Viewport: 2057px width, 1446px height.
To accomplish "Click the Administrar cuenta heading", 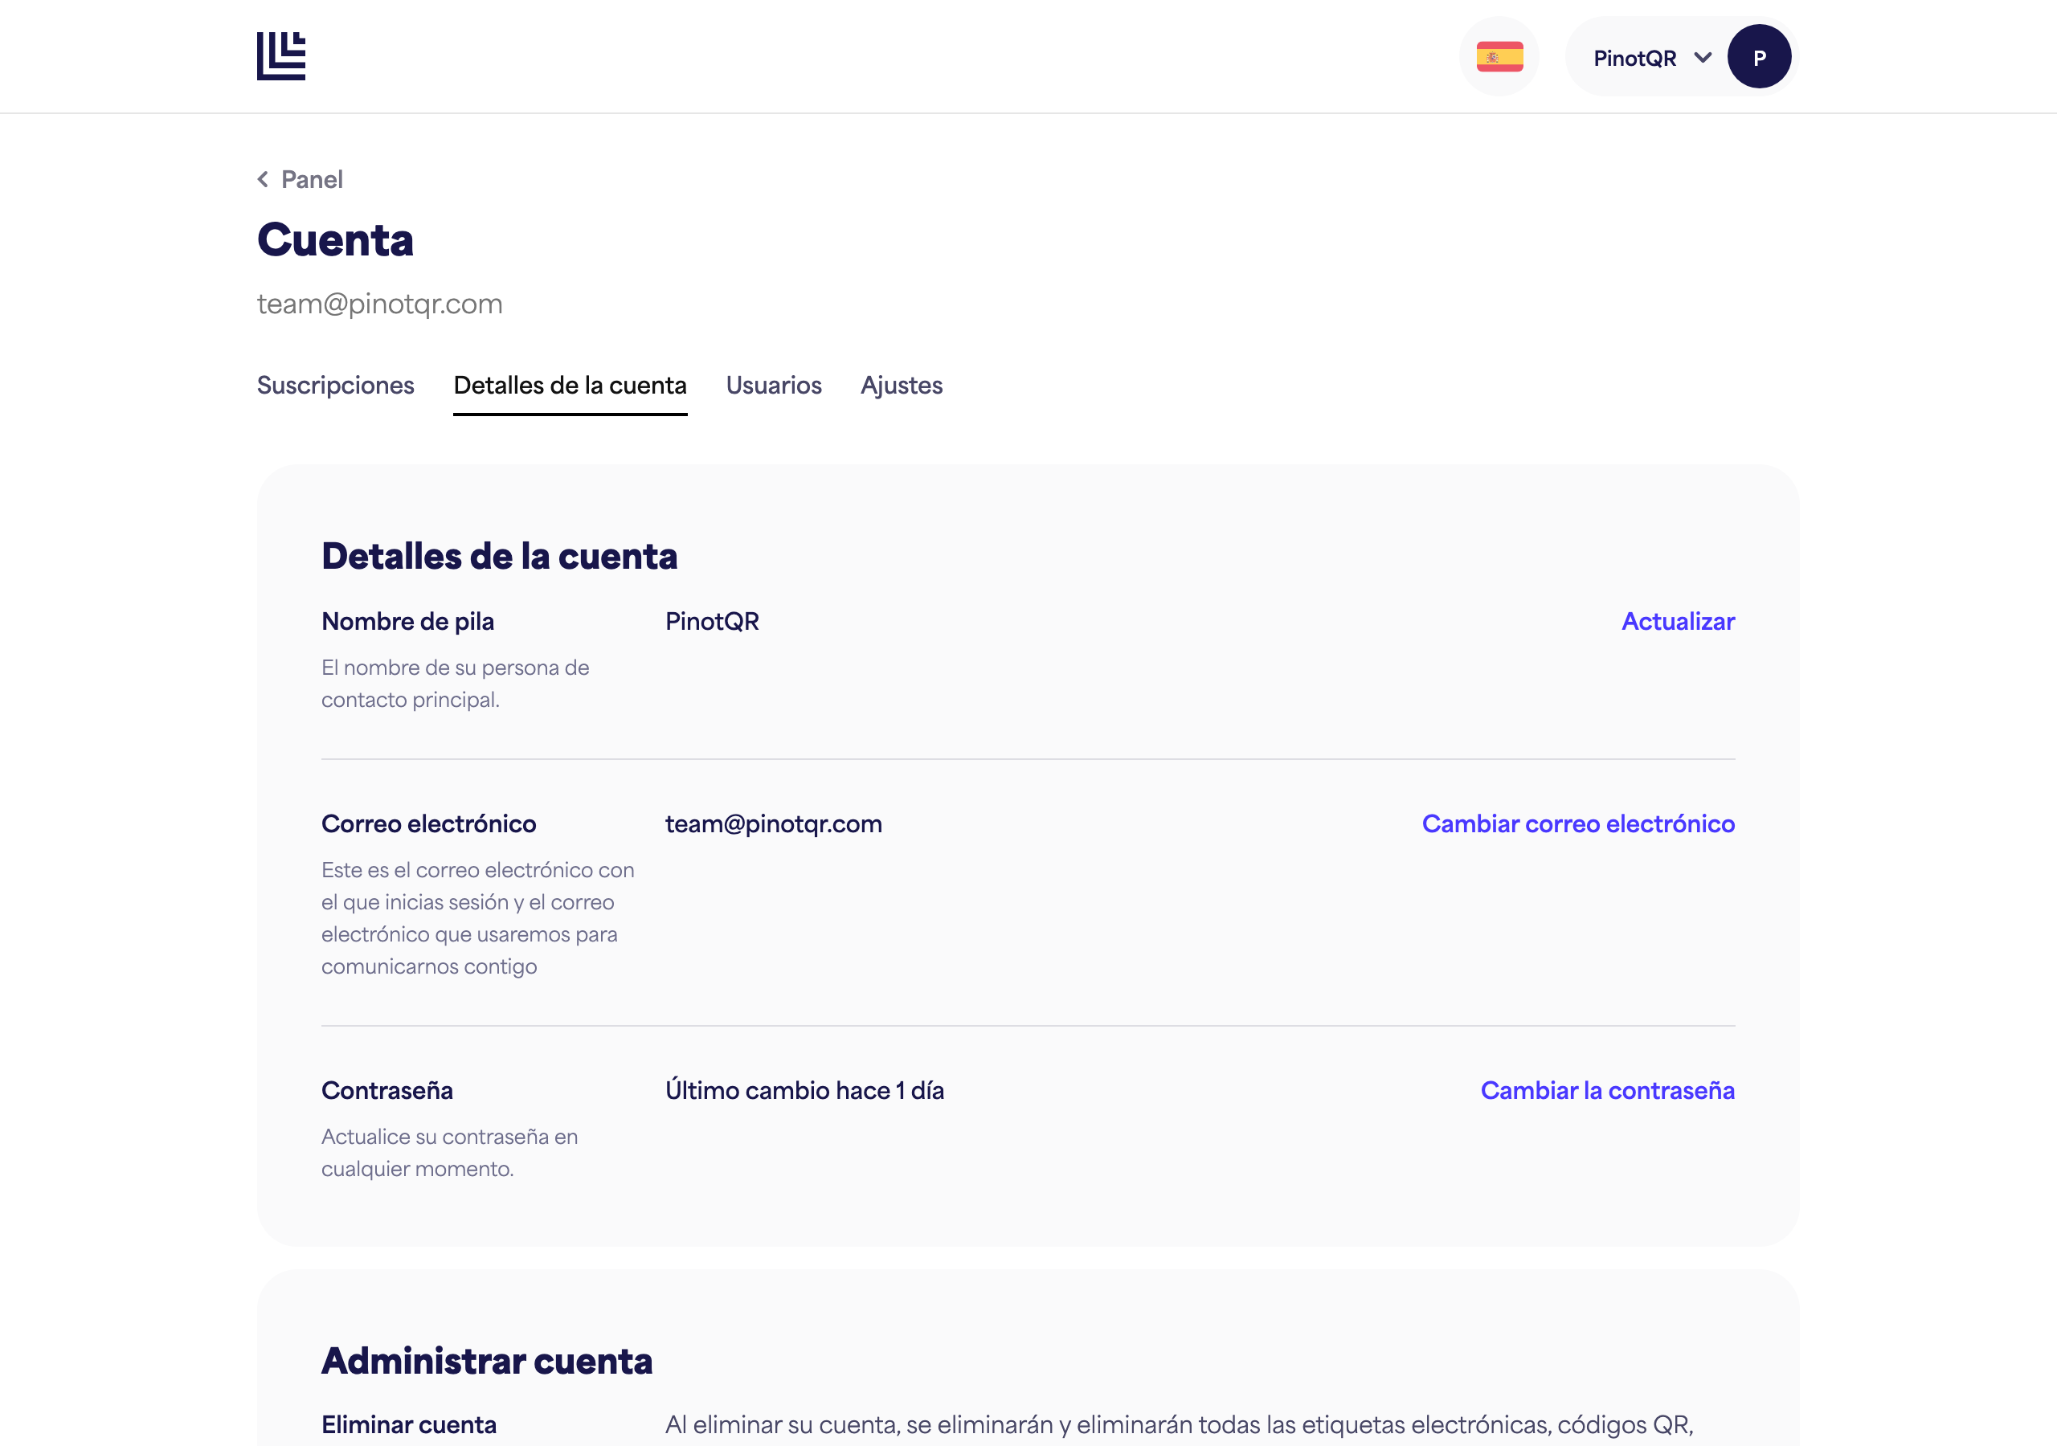I will (486, 1360).
